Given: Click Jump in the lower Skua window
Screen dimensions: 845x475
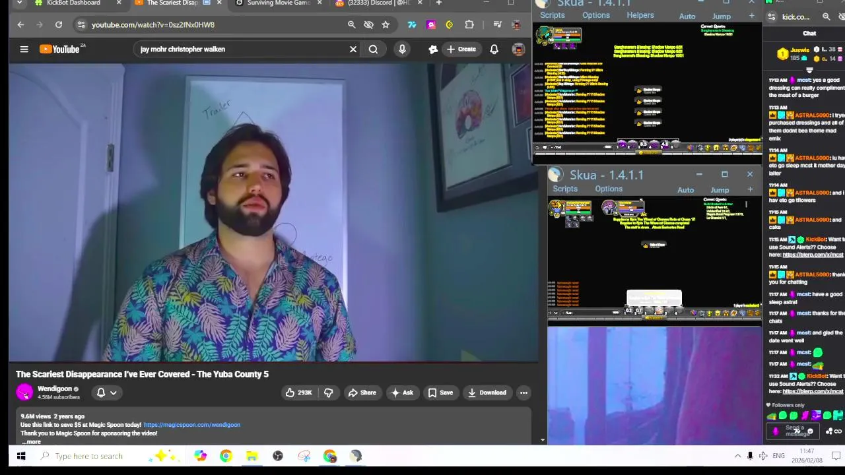Looking at the screenshot, I should (x=720, y=190).
